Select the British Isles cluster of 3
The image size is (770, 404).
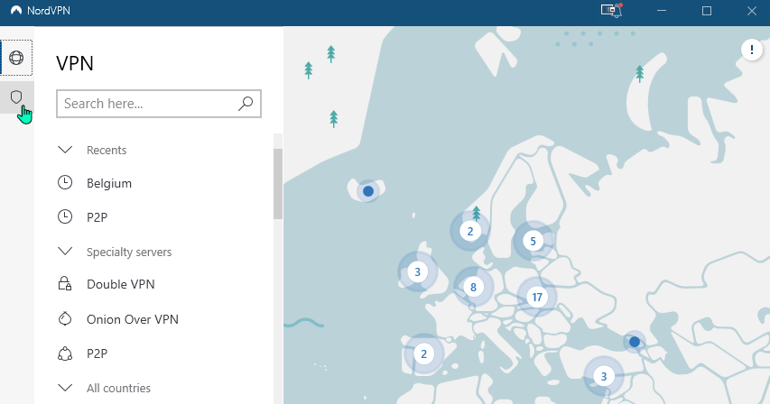(417, 272)
